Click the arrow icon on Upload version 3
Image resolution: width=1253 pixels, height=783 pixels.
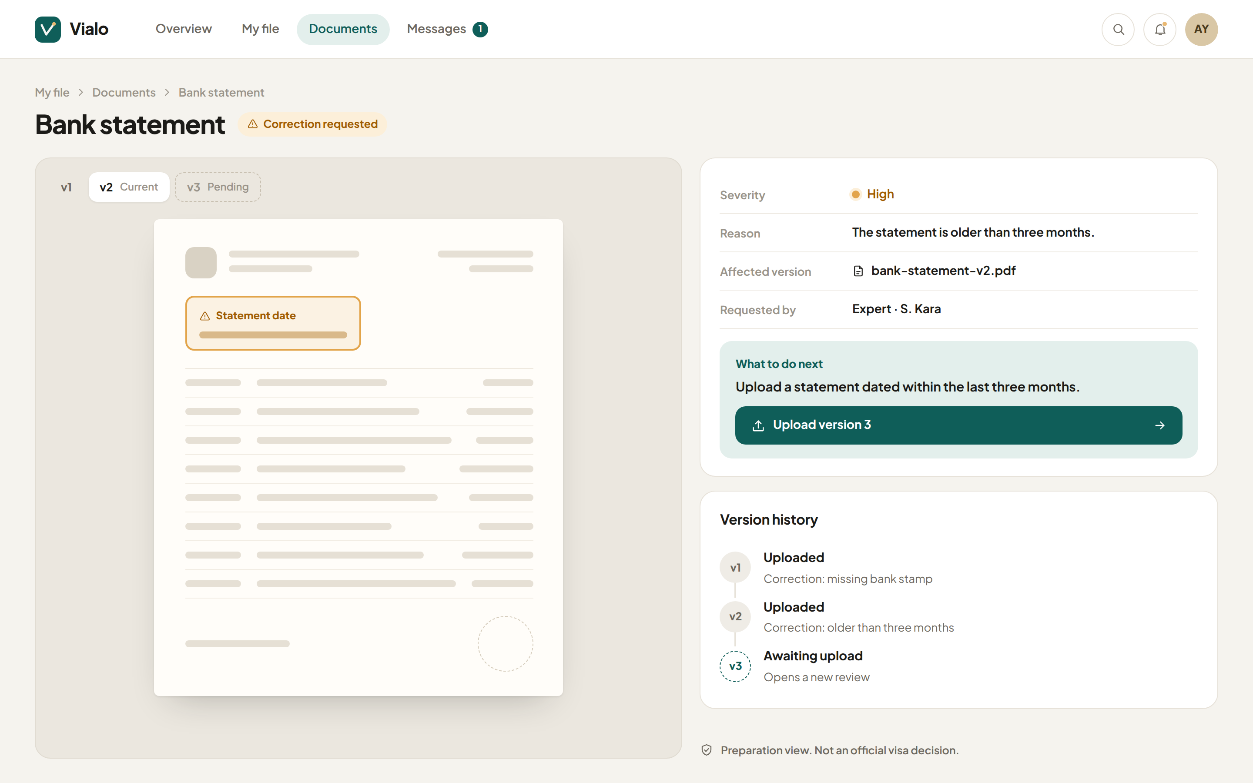(1160, 426)
